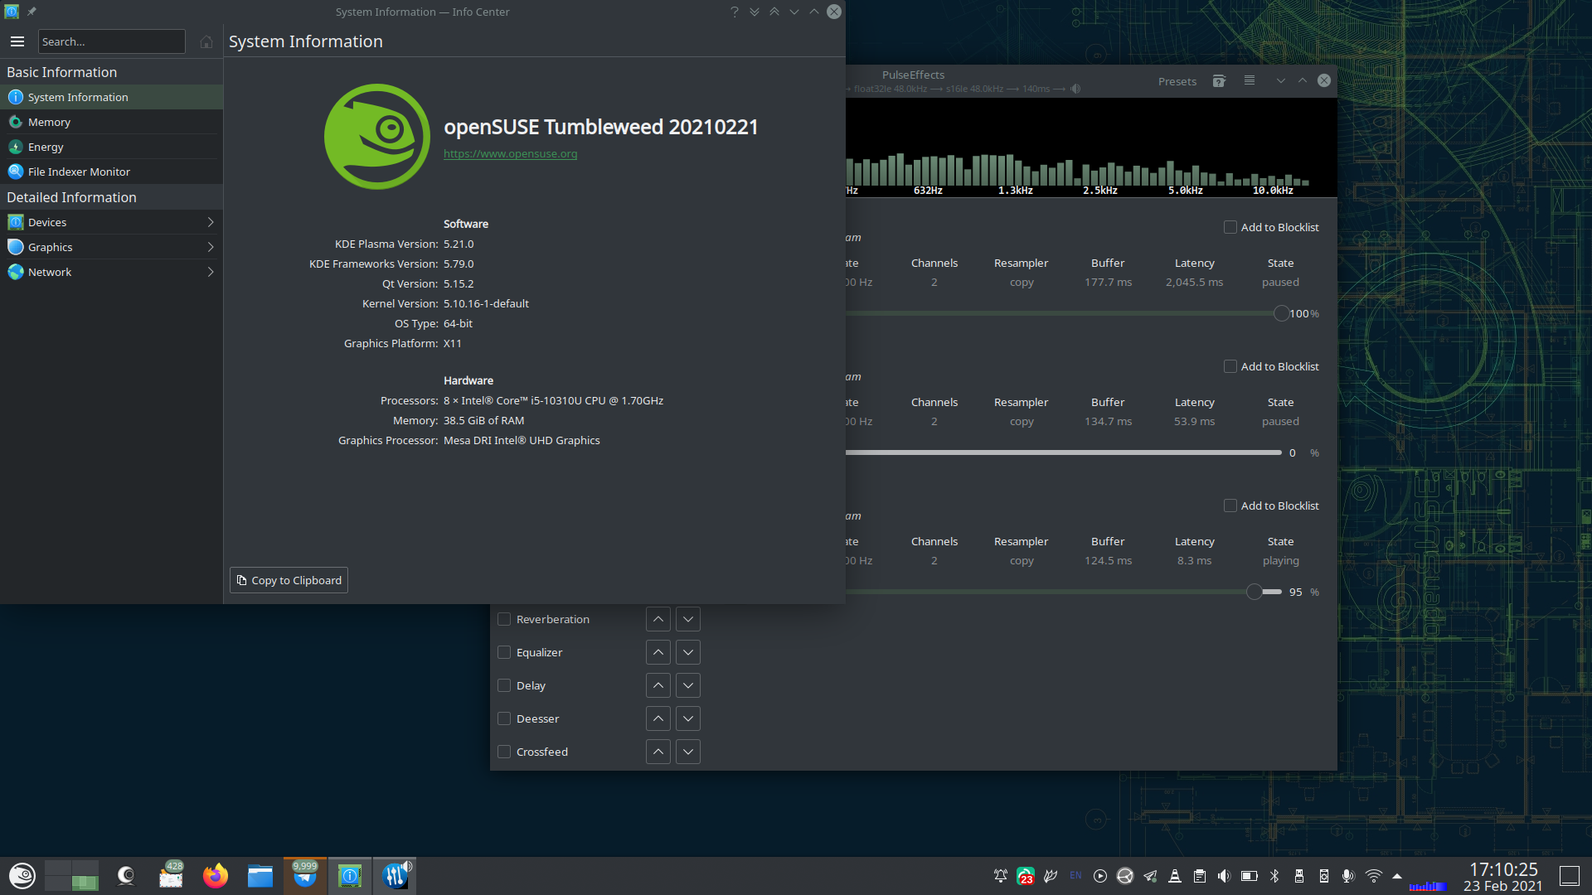Open Wi-Fi networks tray icon
This screenshot has height=895, width=1592.
point(1374,876)
